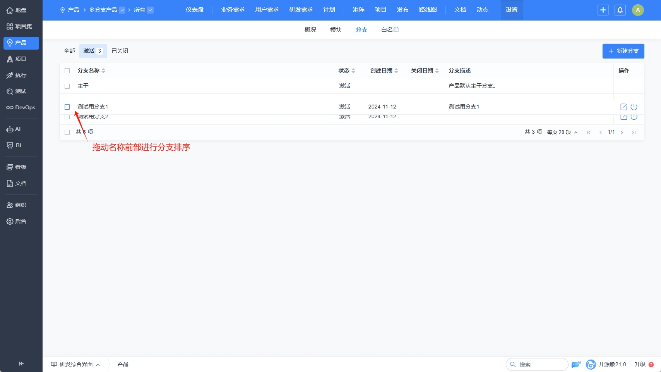Open the AI assistant chat icon
This screenshot has width=661, height=372.
576,364
